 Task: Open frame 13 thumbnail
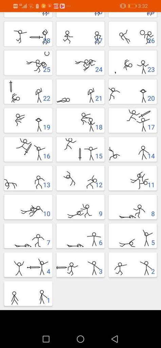[x=28, y=178]
